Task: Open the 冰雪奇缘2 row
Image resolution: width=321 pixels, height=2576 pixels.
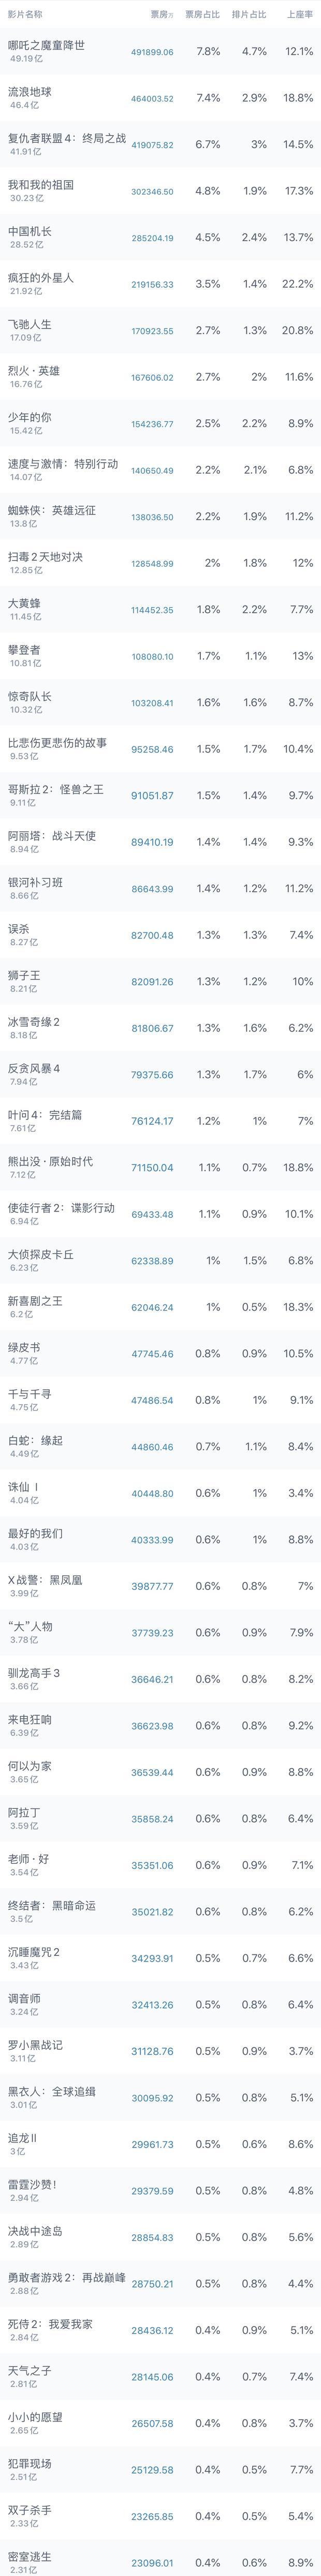Action: click(x=160, y=1028)
